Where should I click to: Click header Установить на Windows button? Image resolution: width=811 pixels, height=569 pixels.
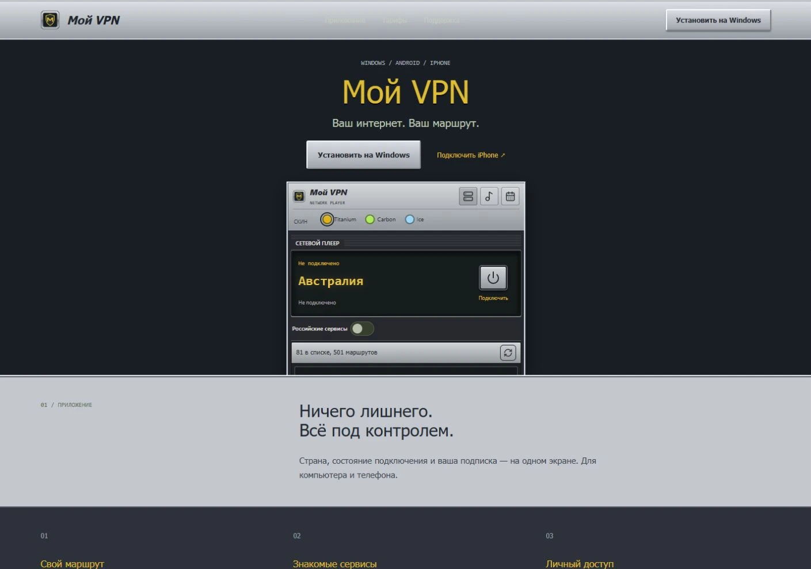(718, 20)
